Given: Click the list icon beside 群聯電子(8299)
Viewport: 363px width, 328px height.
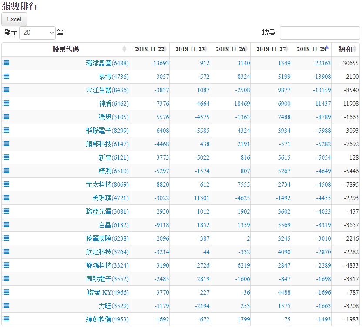Looking at the screenshot, I should (6, 130).
